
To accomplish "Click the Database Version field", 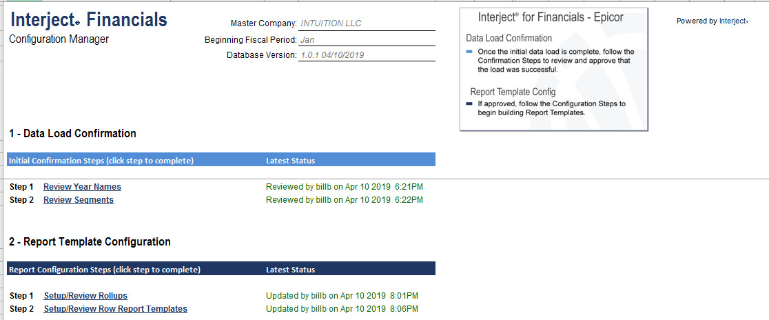I will pos(367,55).
